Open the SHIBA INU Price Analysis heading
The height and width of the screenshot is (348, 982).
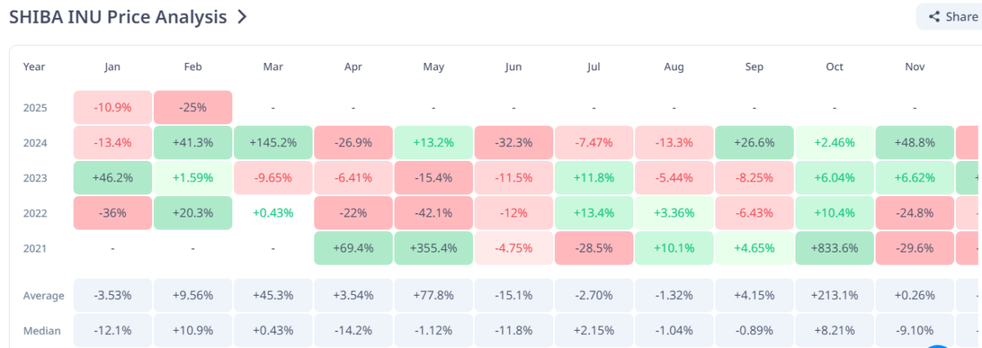tap(118, 16)
